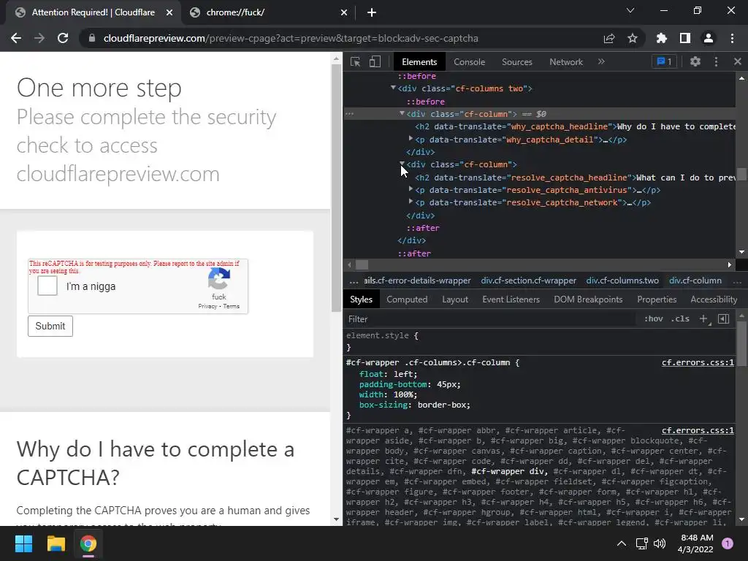Open the reCAPTCHA Terms link

(x=232, y=306)
